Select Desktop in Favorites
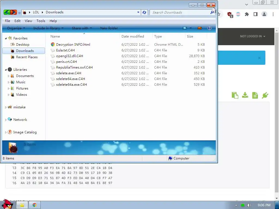279x209 pixels. click(23, 44)
